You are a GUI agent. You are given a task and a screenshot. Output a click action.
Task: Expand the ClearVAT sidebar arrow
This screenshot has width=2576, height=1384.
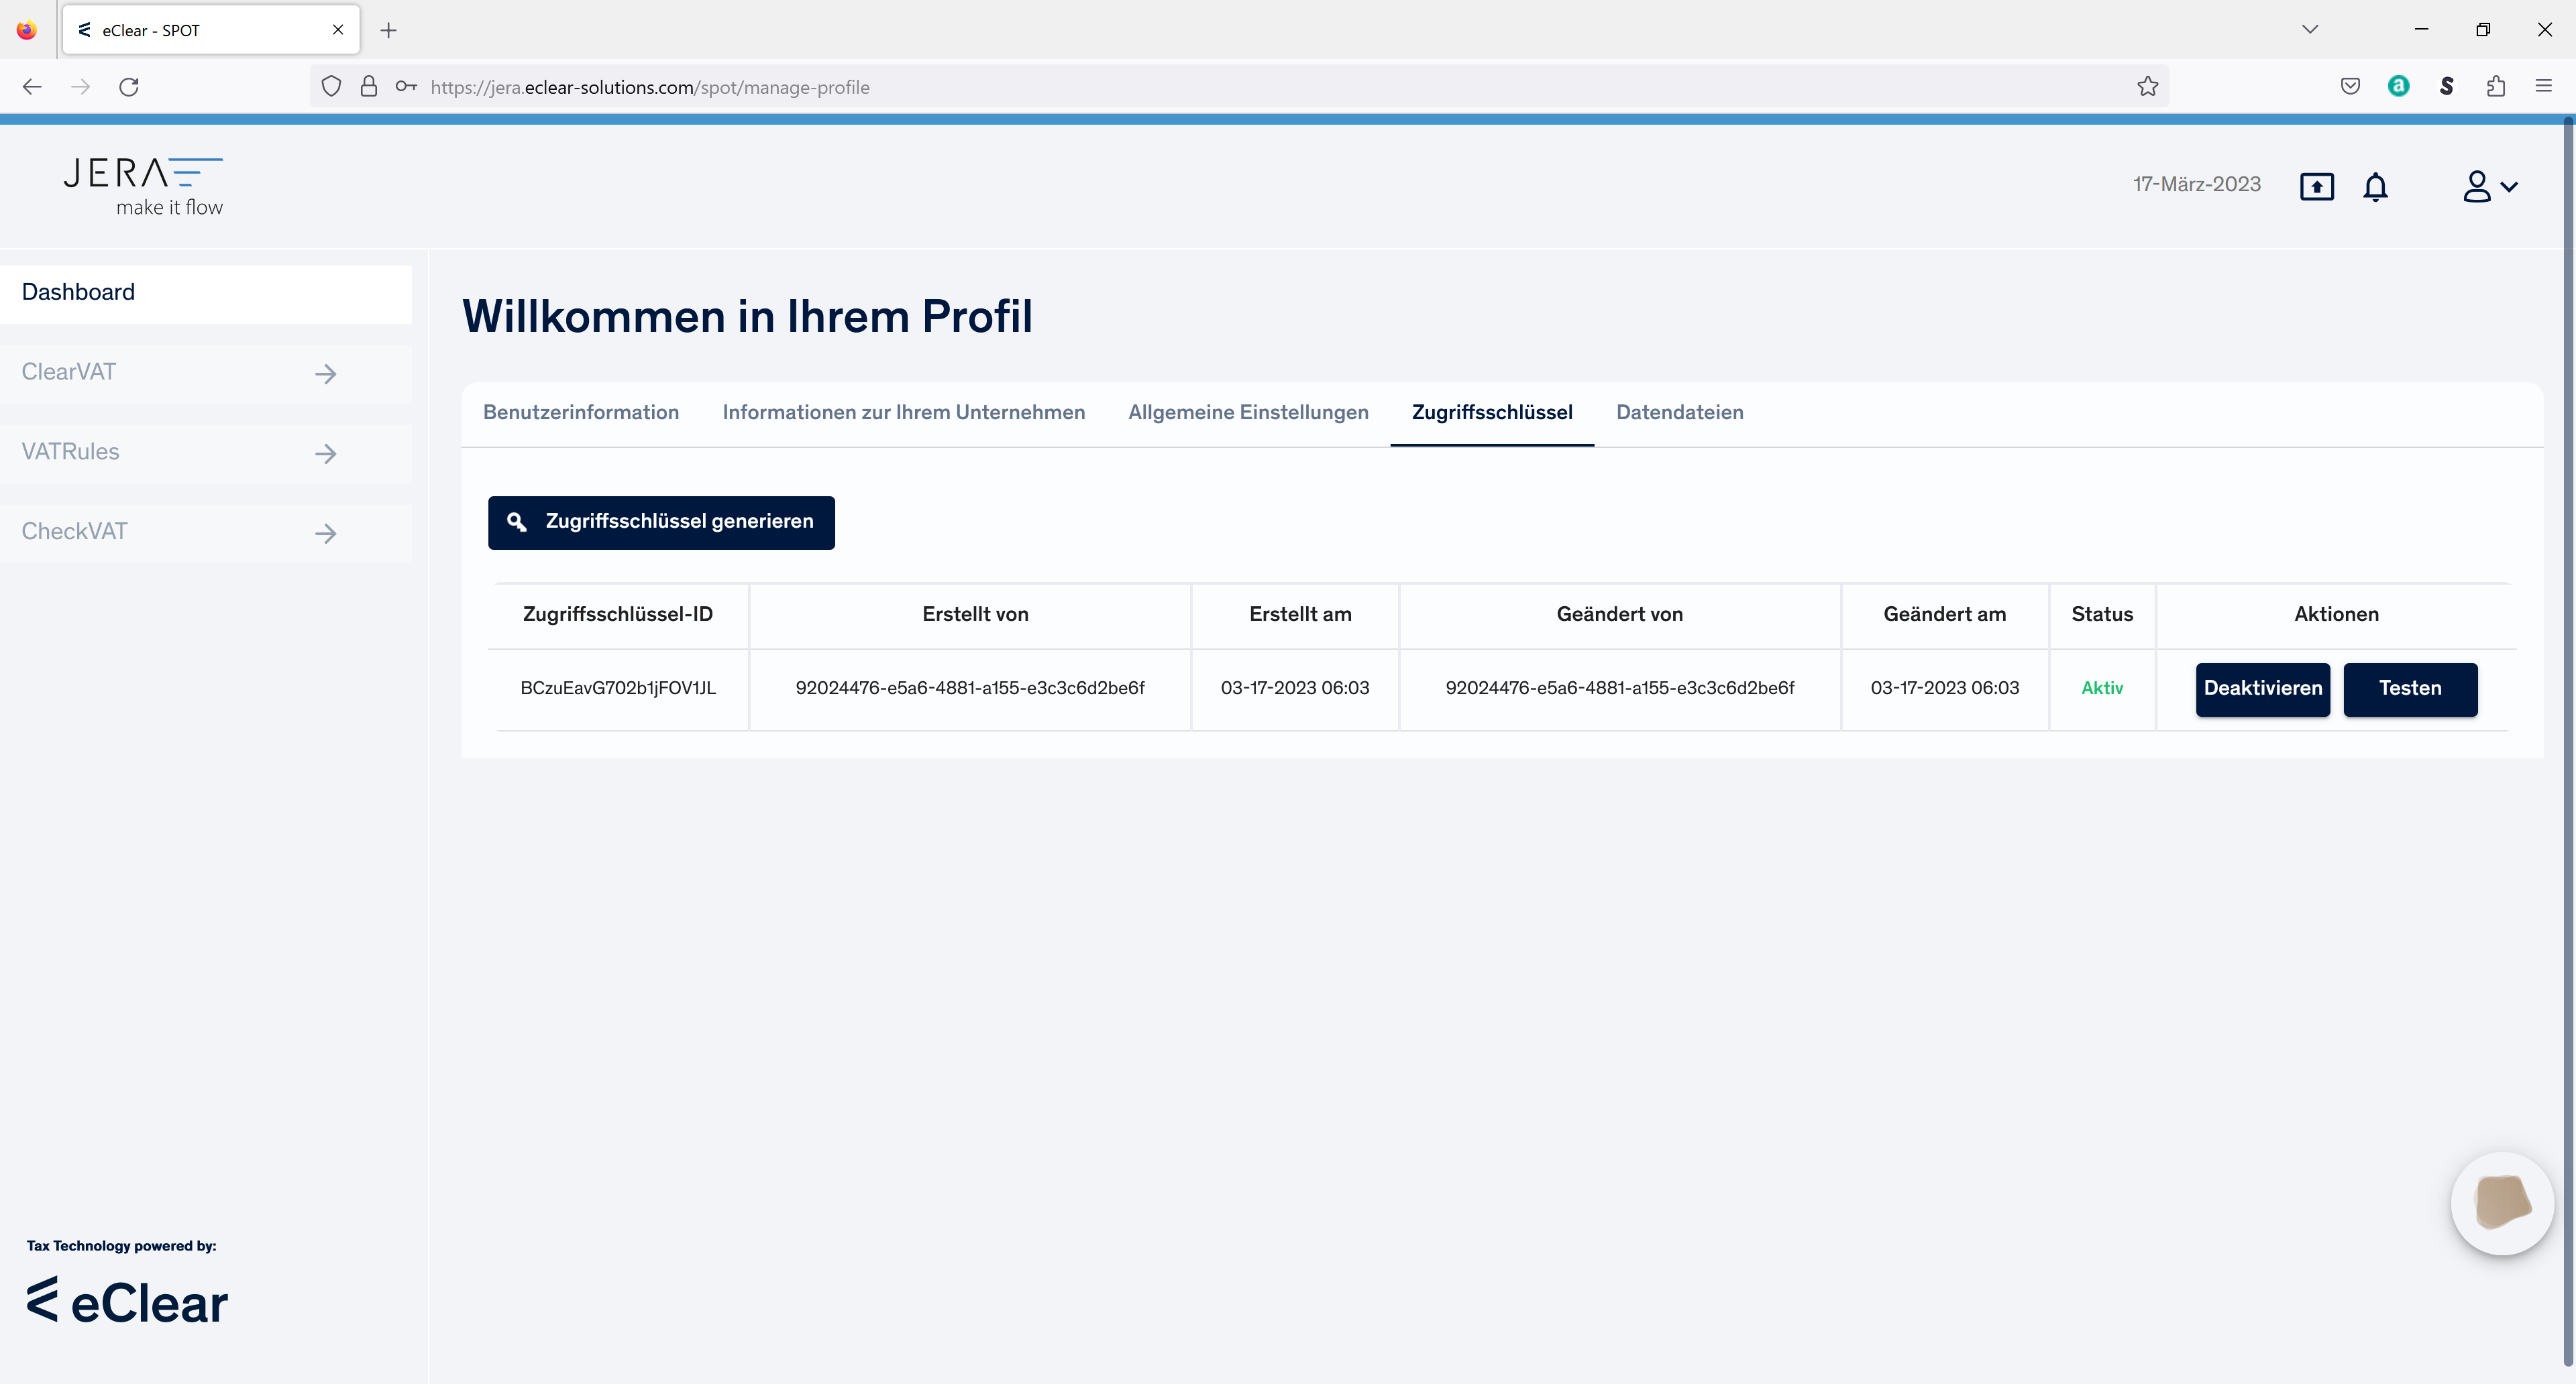tap(325, 373)
